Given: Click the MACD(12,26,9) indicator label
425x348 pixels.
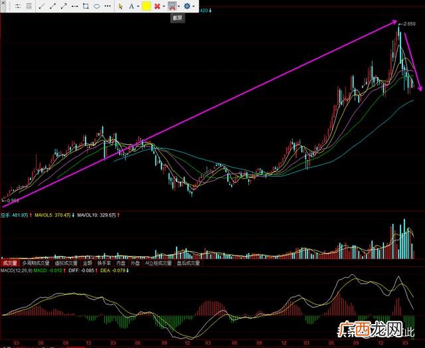Looking at the screenshot, I should [17, 270].
